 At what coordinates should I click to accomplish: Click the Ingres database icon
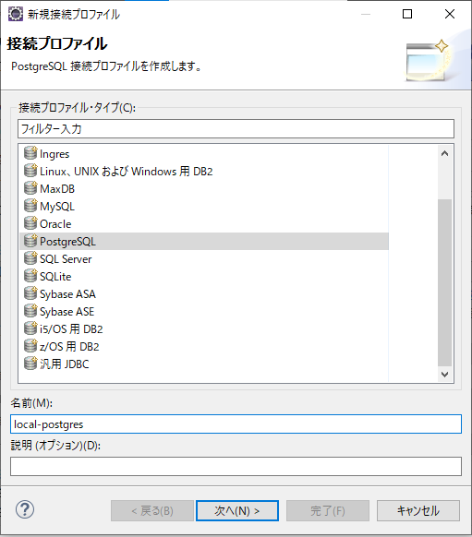(30, 153)
